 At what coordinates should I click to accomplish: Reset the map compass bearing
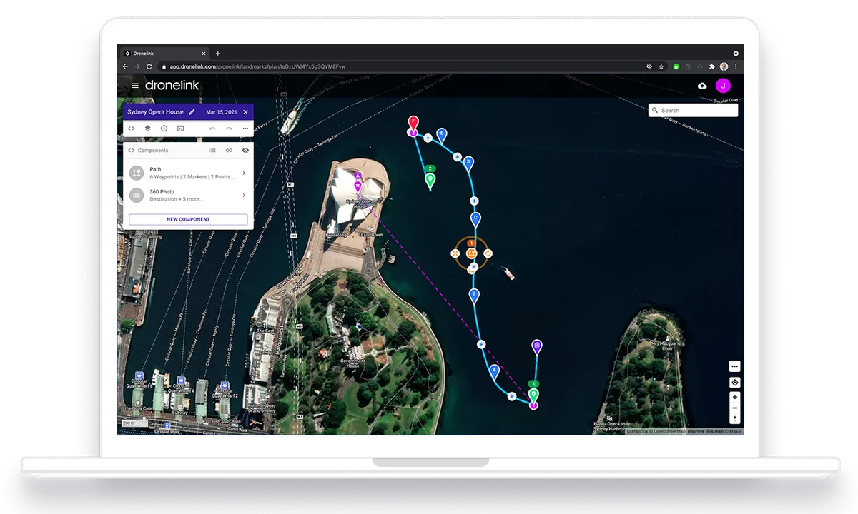point(734,418)
